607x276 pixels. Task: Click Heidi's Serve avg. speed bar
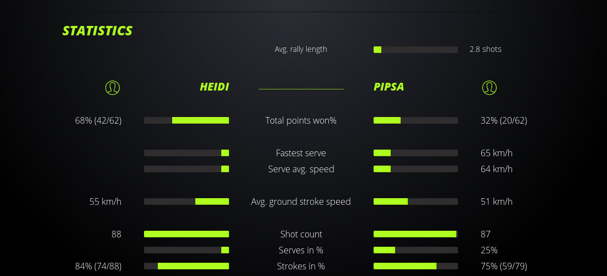tap(187, 169)
